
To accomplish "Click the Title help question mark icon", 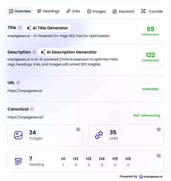I will [x=20, y=28].
